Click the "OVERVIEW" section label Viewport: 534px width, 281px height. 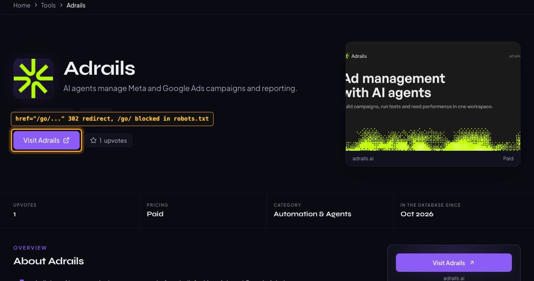(30, 248)
